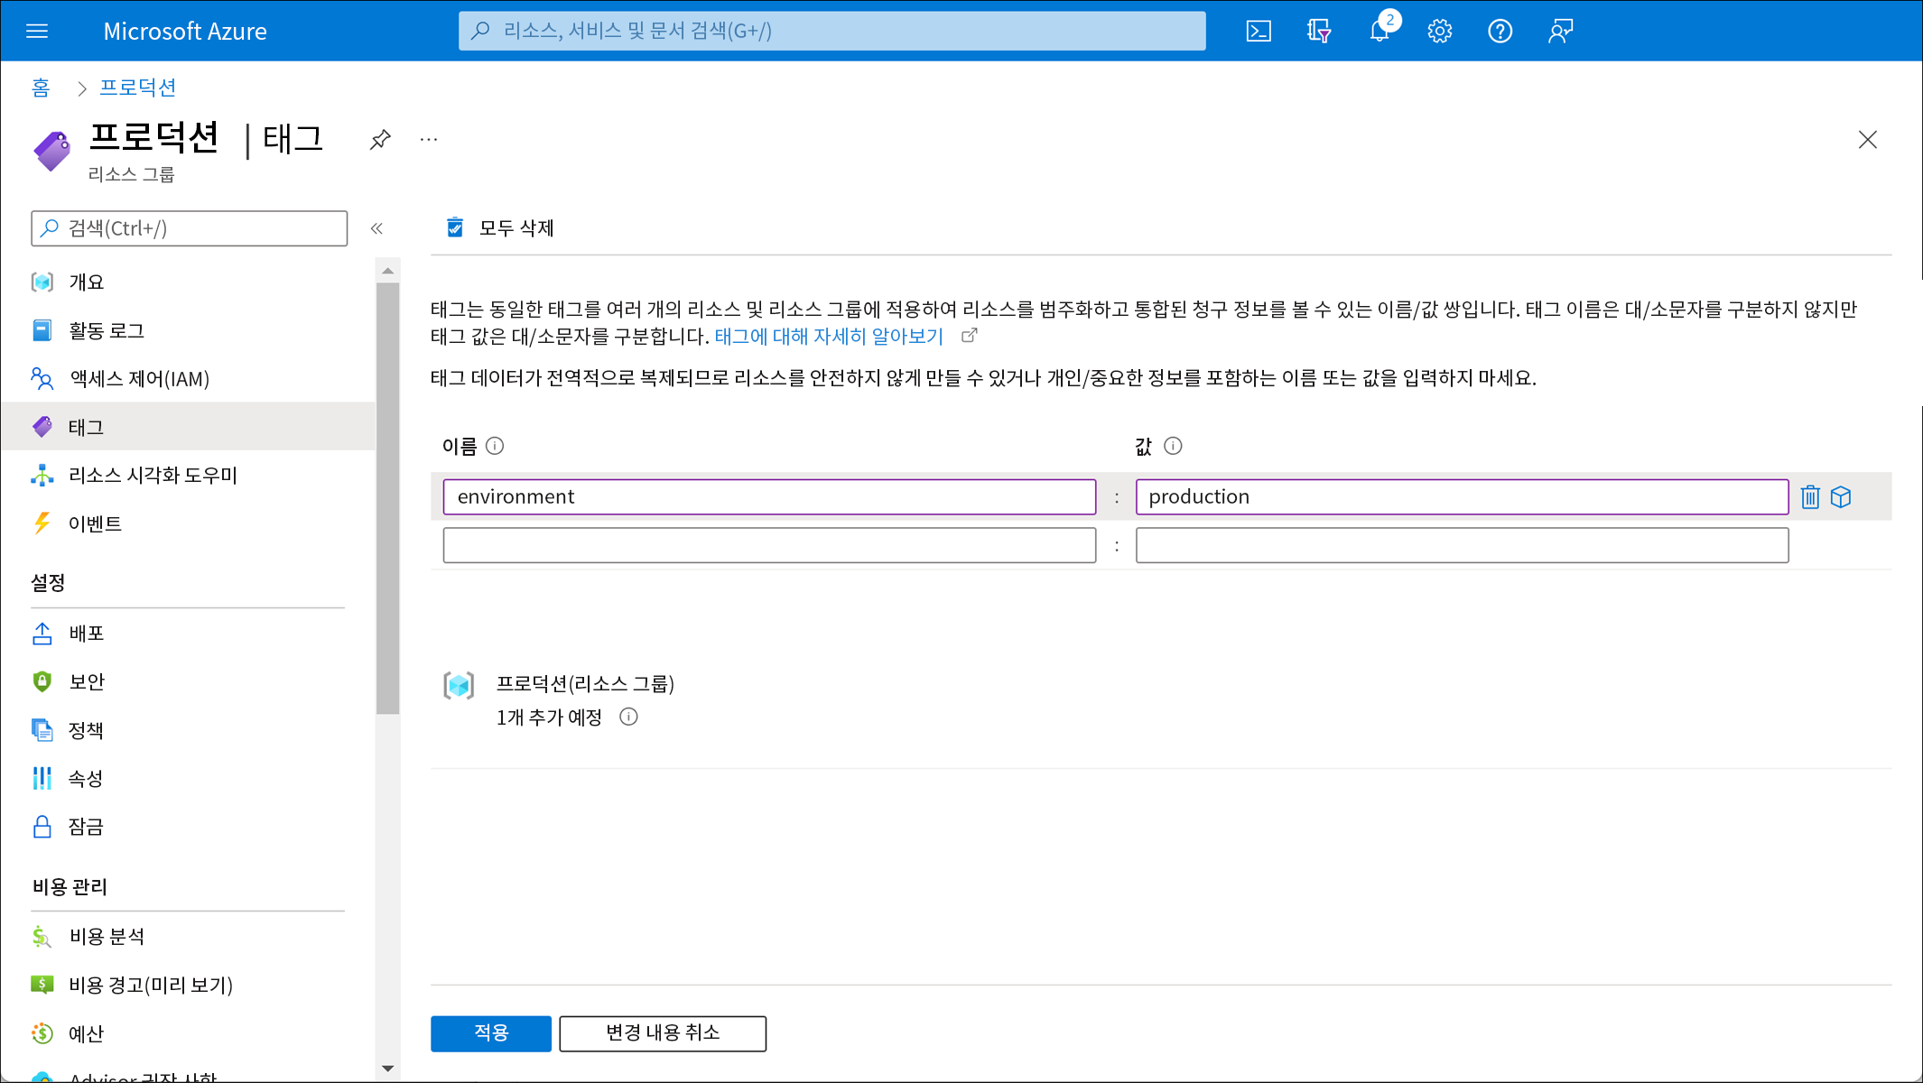Viewport: 1923px width, 1083px height.
Task: Open the more options ellipsis
Action: [429, 140]
